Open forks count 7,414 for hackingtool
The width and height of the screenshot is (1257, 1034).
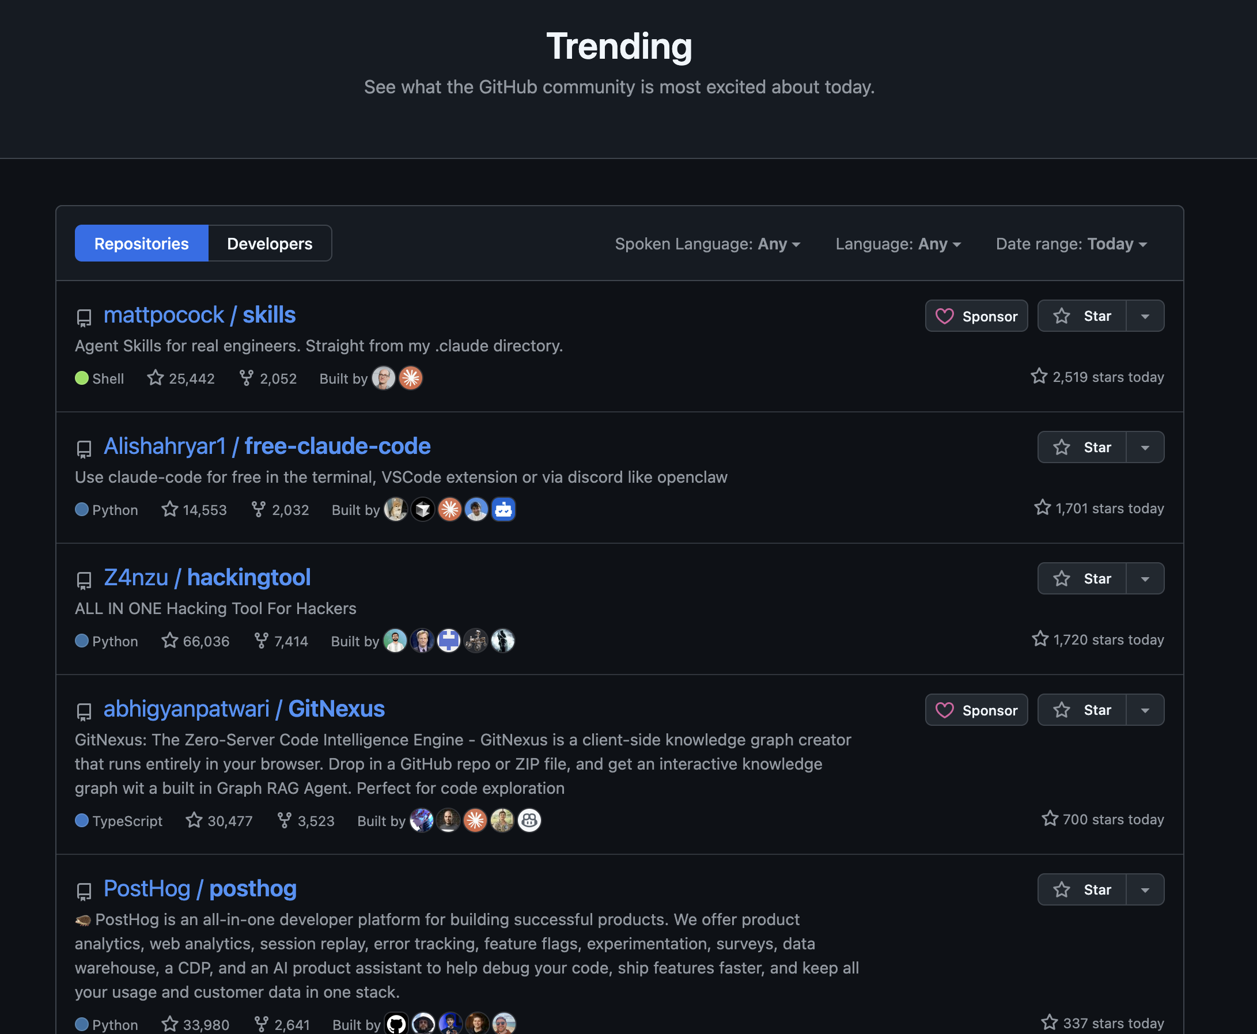point(281,641)
